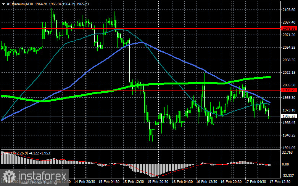
Task: Click the 2071.20 price scale value
Action: 289,35
